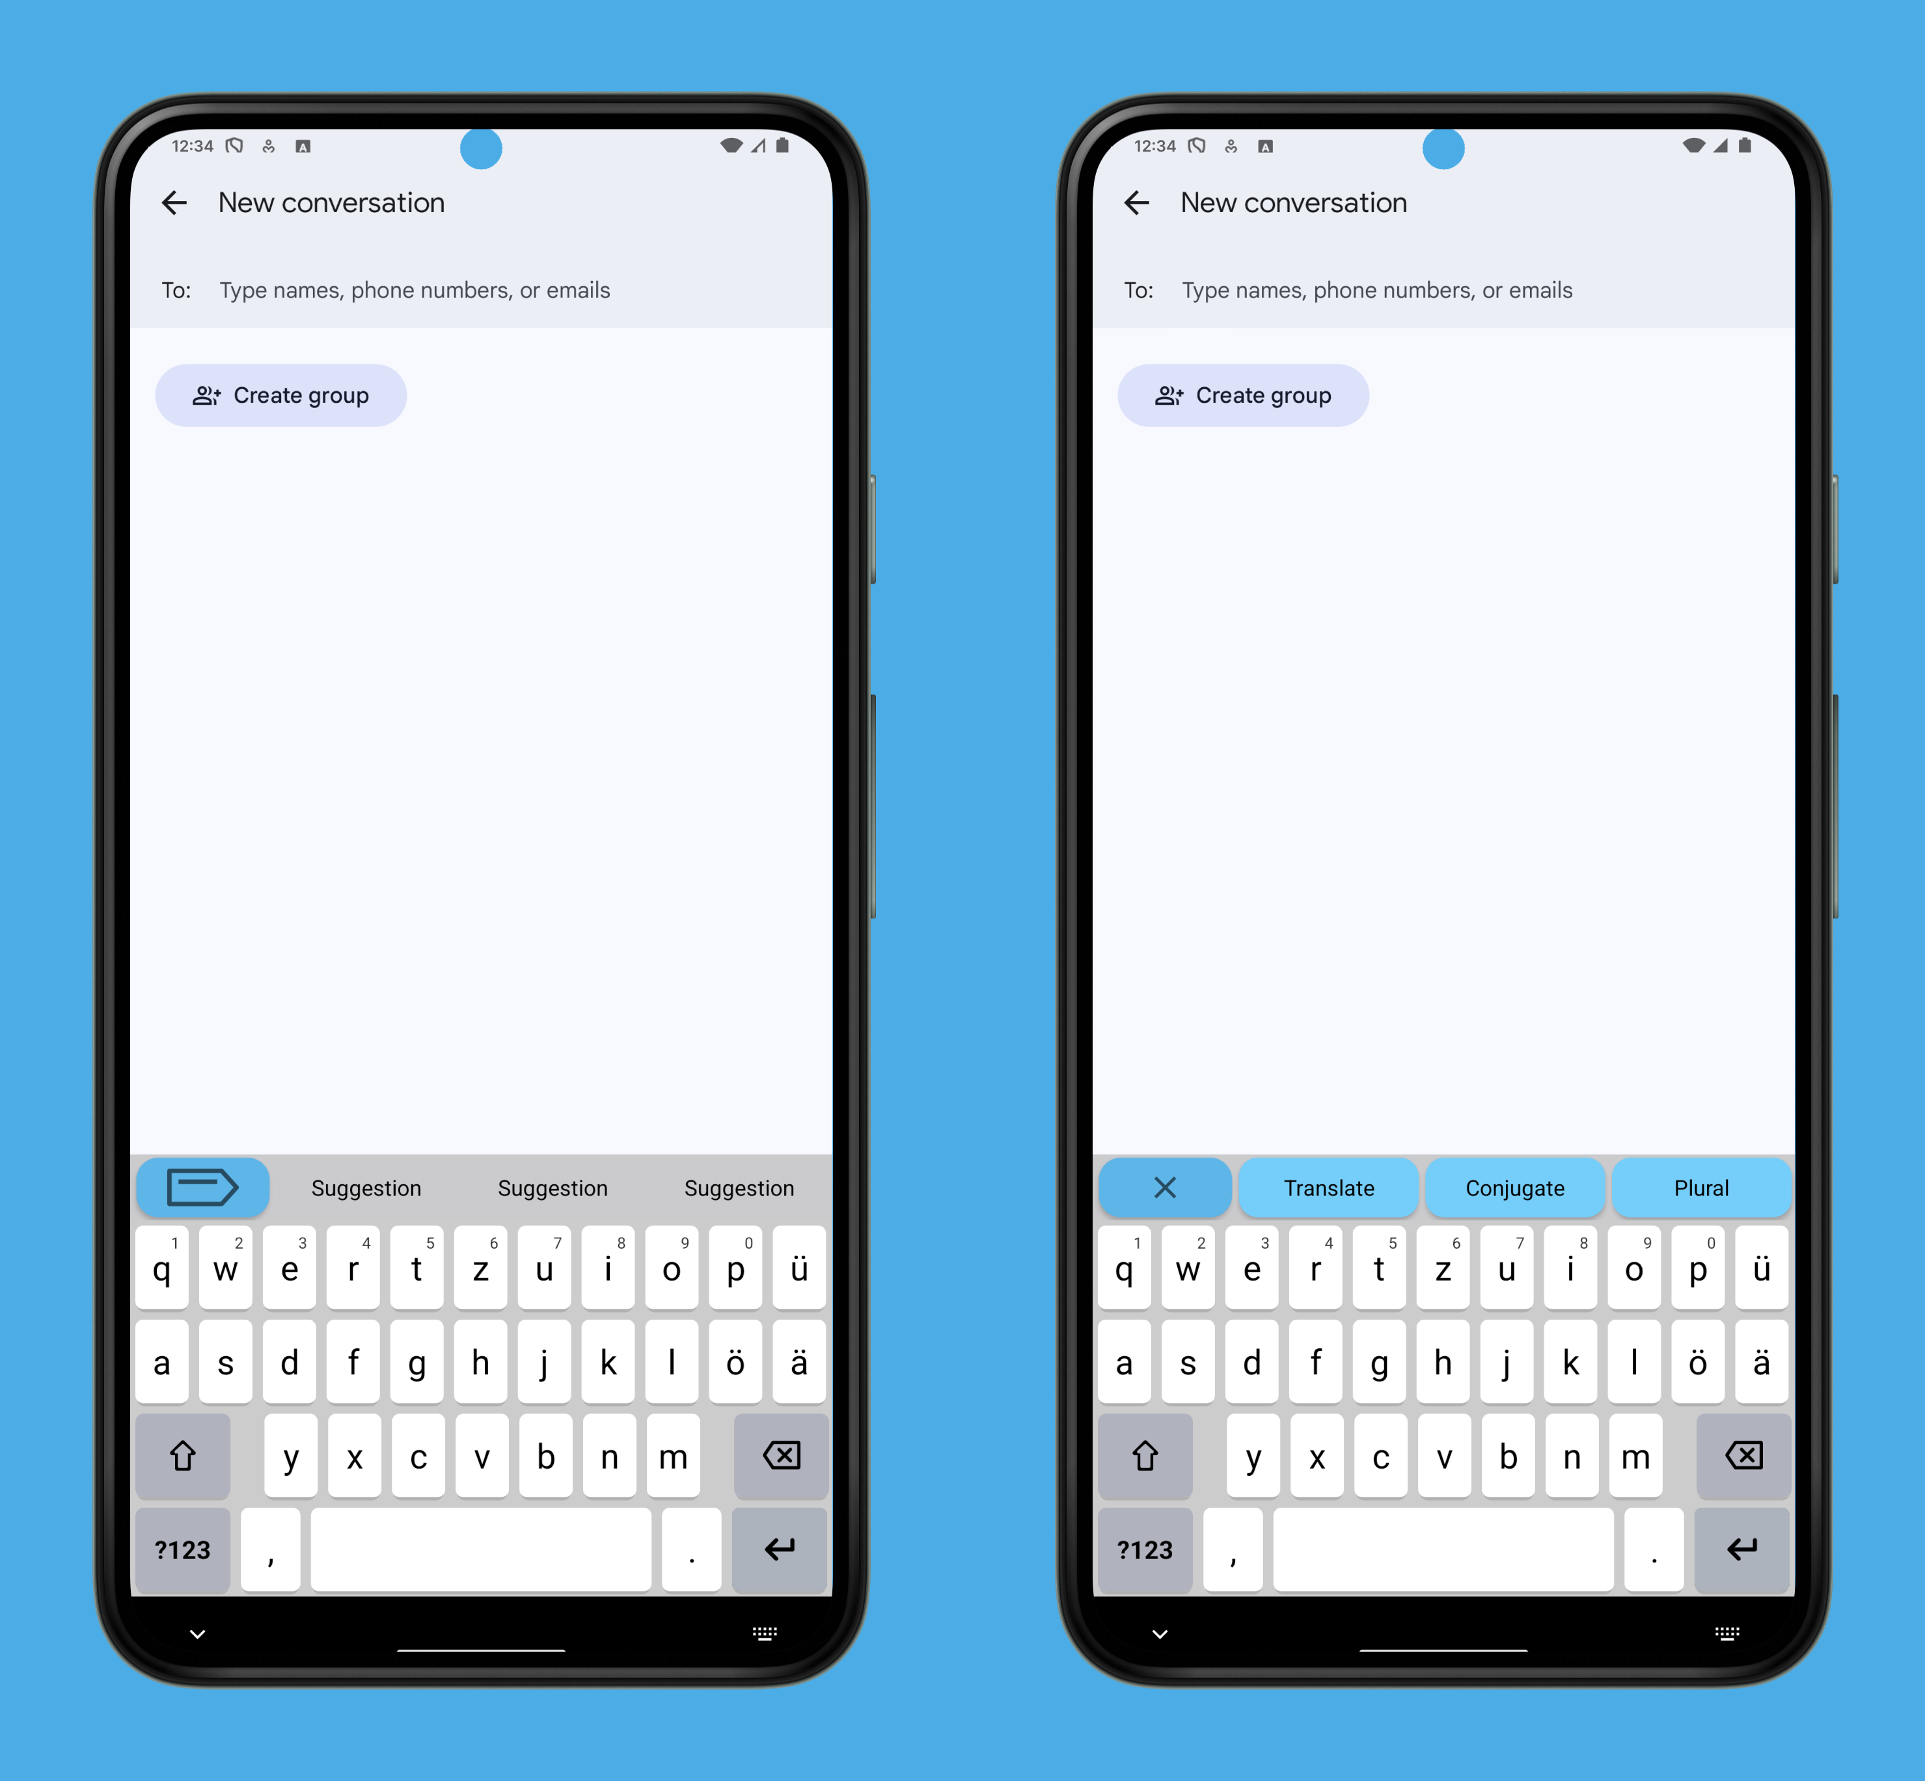Image resolution: width=1925 pixels, height=1781 pixels.
Task: Tap the comma key on left keyboard
Action: (273, 1546)
